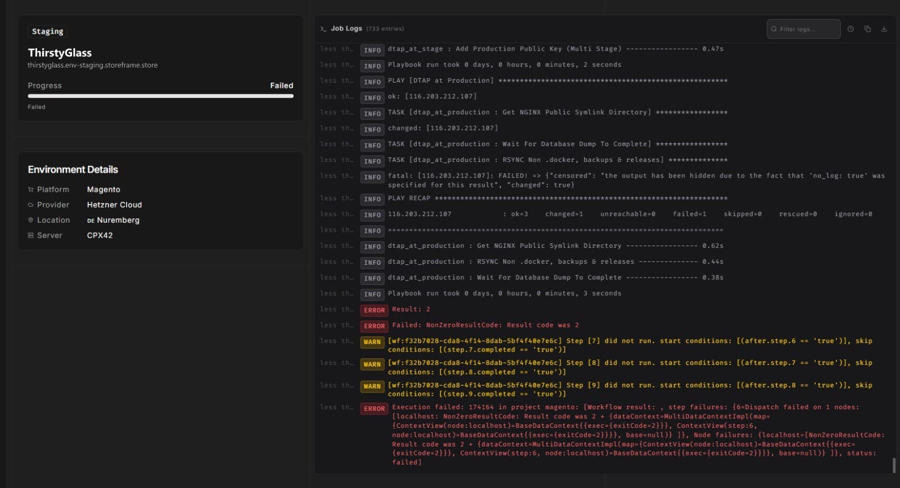Click the ok: [116.203.212.107] log line
900x488 pixels.
(x=432, y=97)
